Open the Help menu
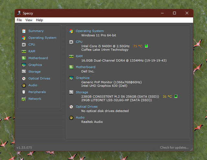This screenshot has height=160, width=207. point(39,20)
